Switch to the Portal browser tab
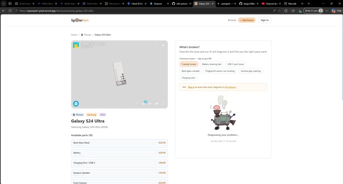The width and height of the screenshot is (343, 184). (25, 3)
